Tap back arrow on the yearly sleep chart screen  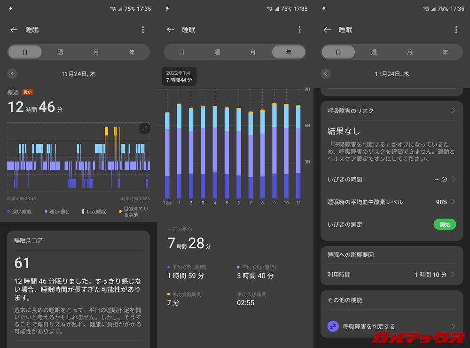[x=171, y=30]
